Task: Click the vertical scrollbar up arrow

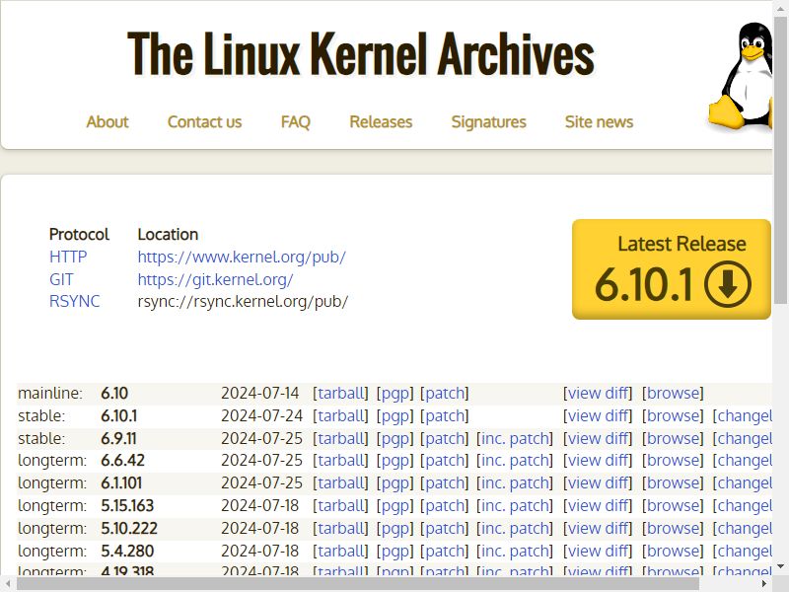Action: (781, 7)
